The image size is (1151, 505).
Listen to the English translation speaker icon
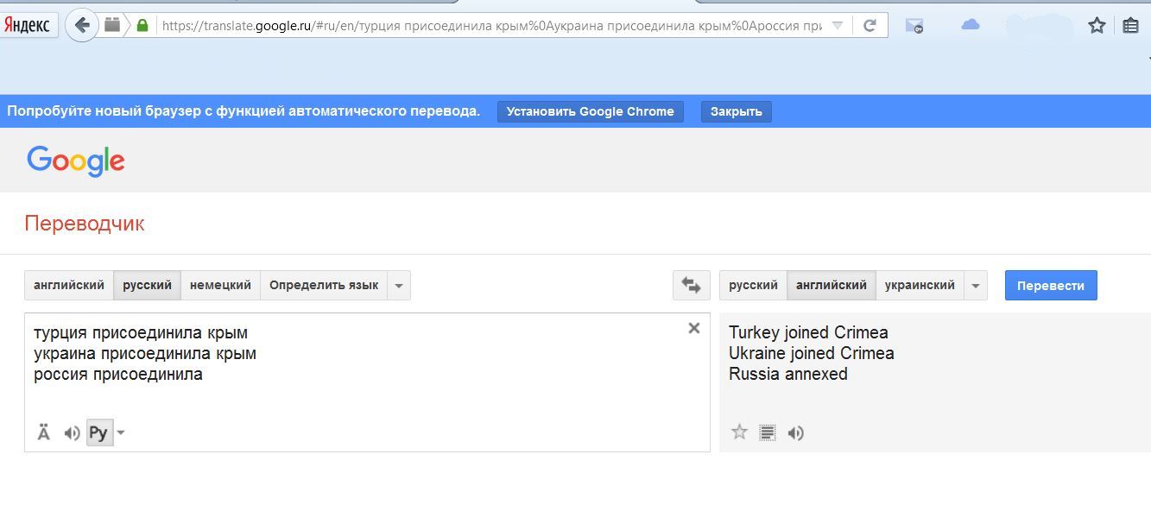pyautogui.click(x=796, y=433)
